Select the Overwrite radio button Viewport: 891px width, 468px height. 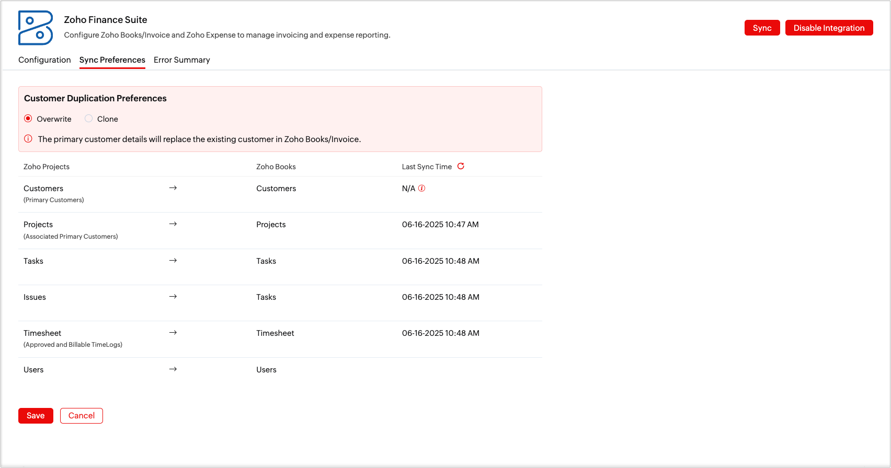[x=28, y=119]
